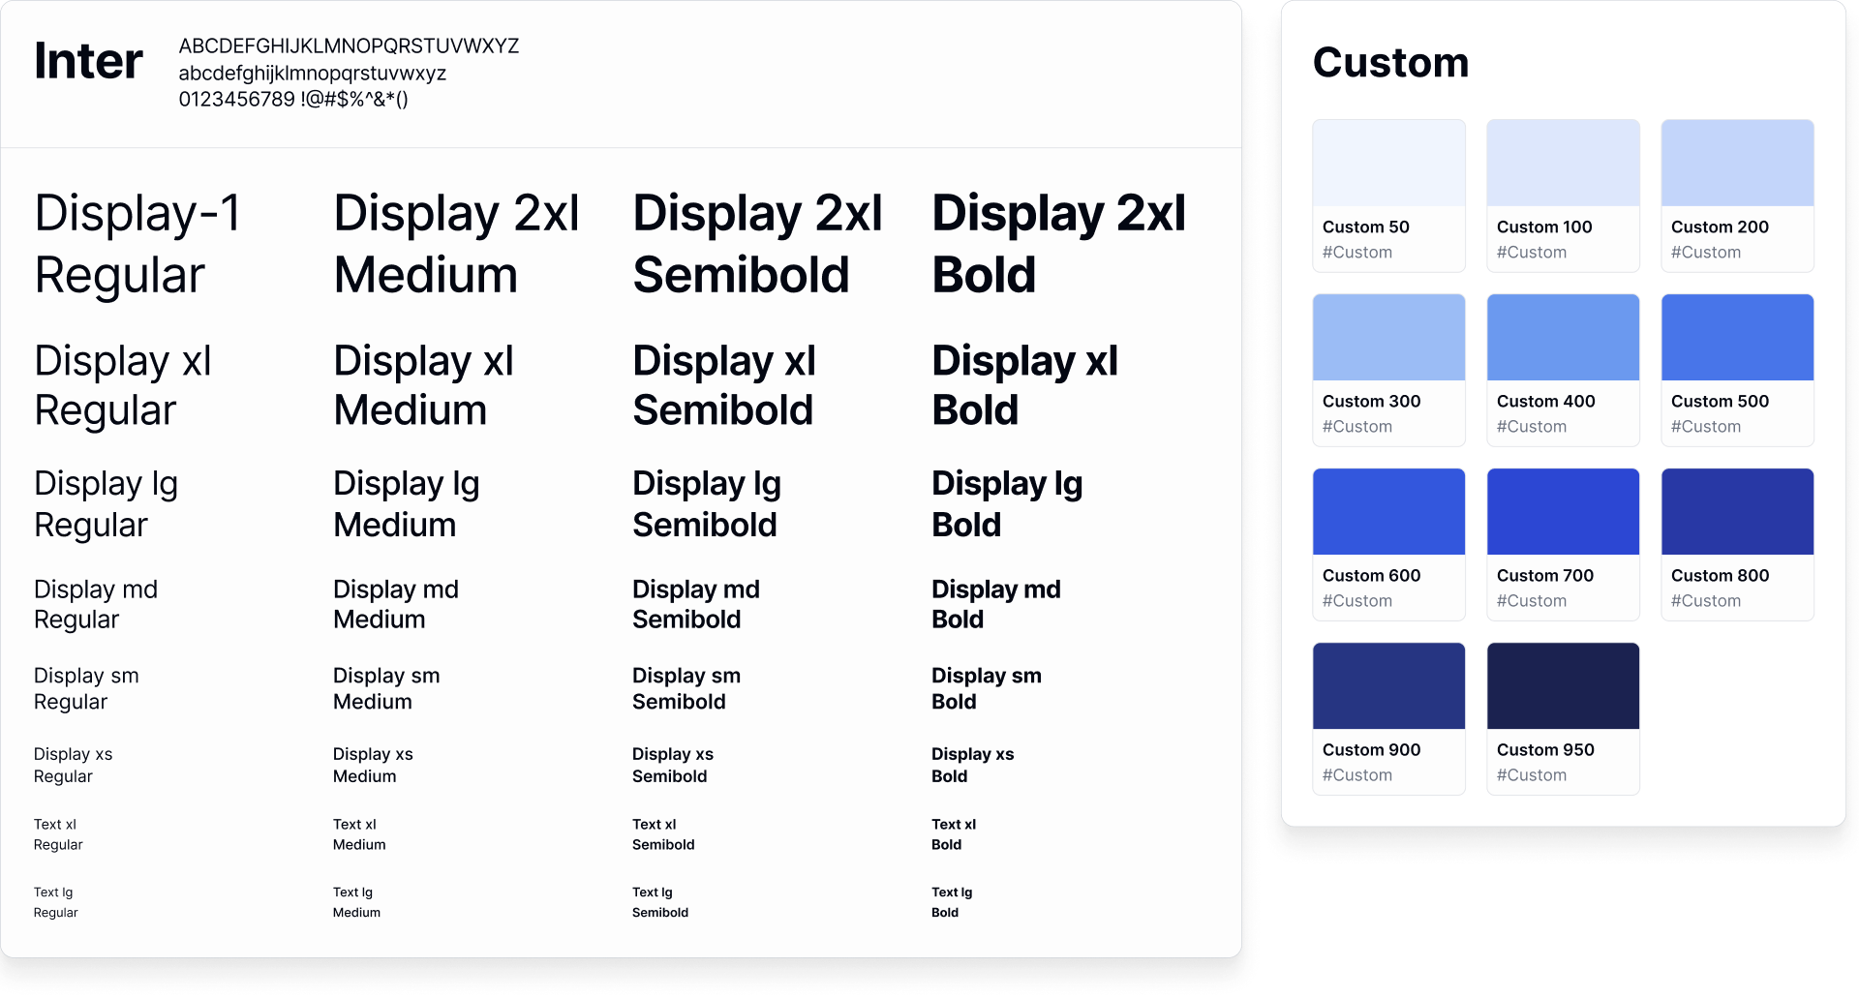This screenshot has height=998, width=1859.
Task: Select the Custom 50 color swatch
Action: tap(1388, 164)
